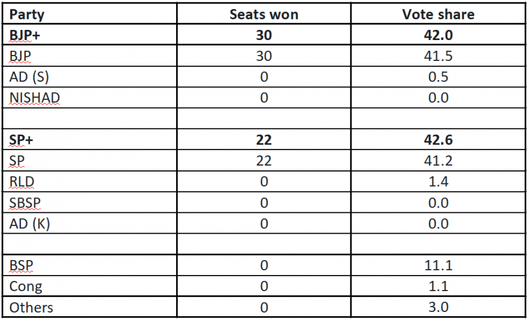Select the bold "SP+" alliance cell

coord(22,140)
